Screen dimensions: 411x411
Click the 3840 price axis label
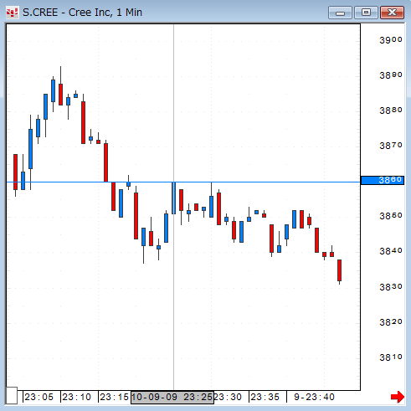[391, 251]
